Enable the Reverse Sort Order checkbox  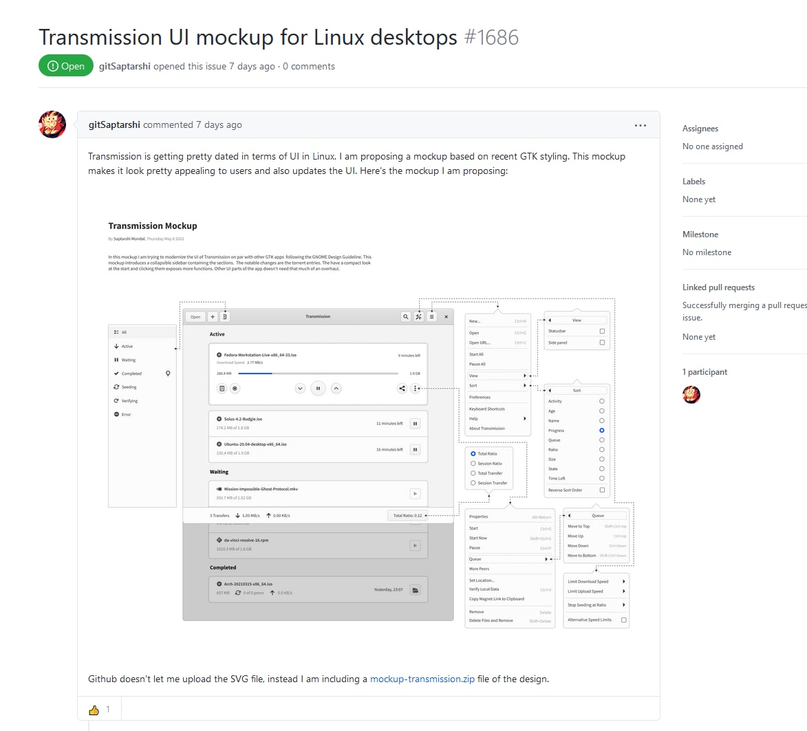tap(602, 490)
